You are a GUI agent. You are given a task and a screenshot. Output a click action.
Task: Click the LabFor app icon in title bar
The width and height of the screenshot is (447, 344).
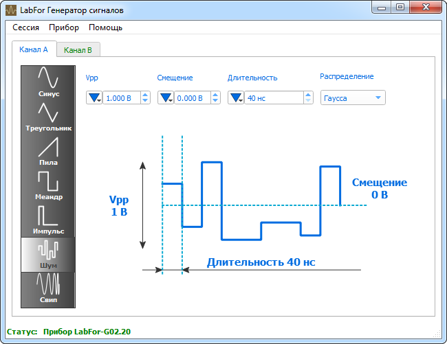click(11, 10)
